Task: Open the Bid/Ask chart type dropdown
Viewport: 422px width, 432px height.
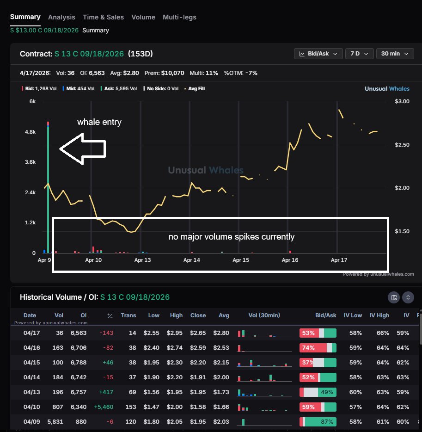Action: [318, 54]
